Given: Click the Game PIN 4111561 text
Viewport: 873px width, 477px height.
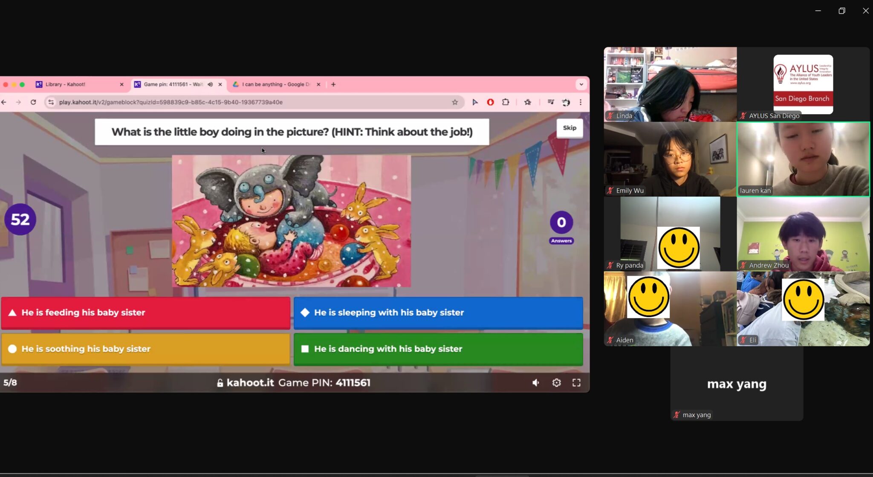Looking at the screenshot, I should pyautogui.click(x=324, y=383).
